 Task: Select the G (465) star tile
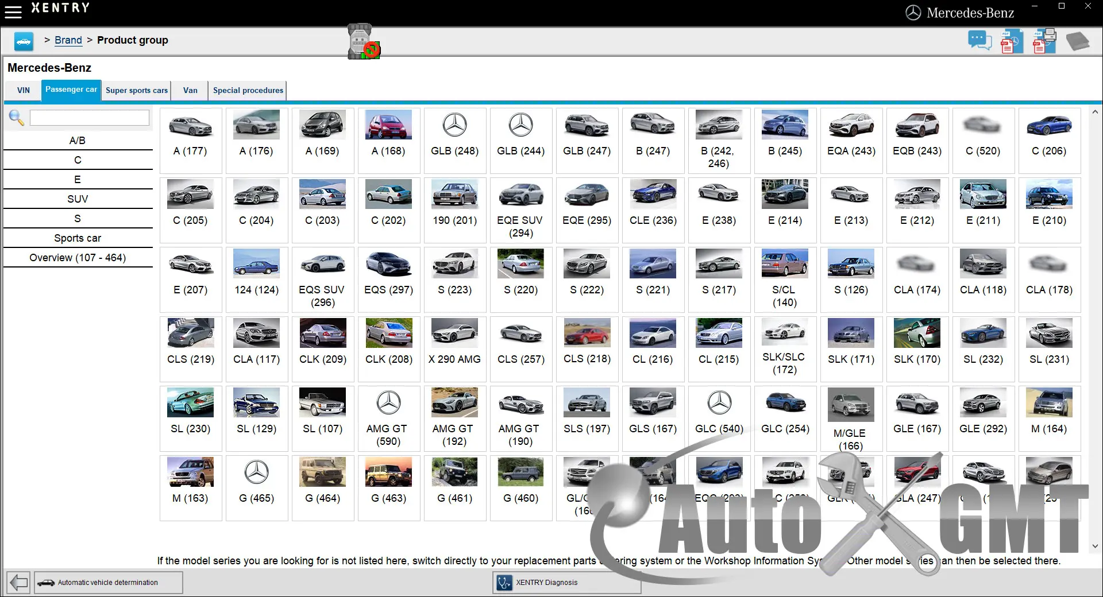tap(257, 488)
